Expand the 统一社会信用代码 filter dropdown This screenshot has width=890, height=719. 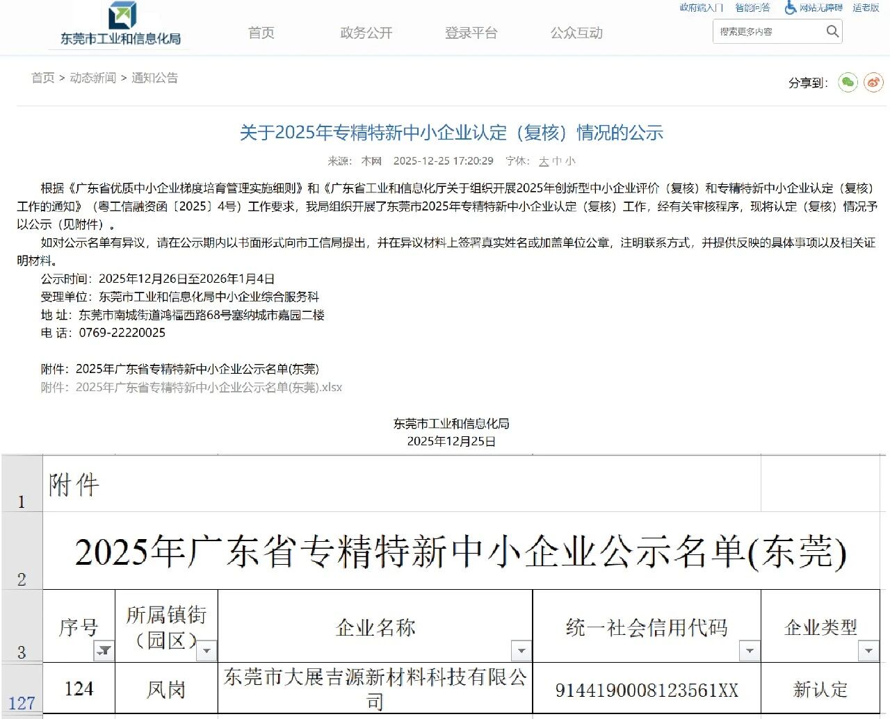[749, 651]
